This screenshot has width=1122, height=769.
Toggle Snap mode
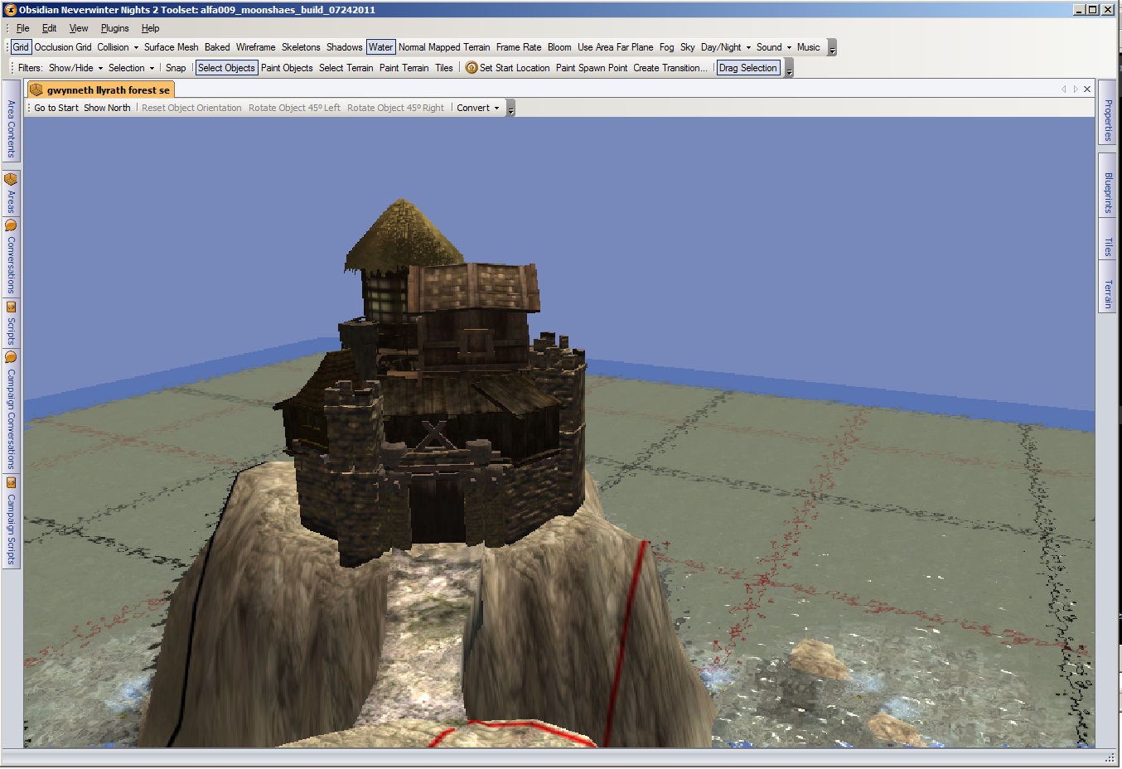[176, 68]
